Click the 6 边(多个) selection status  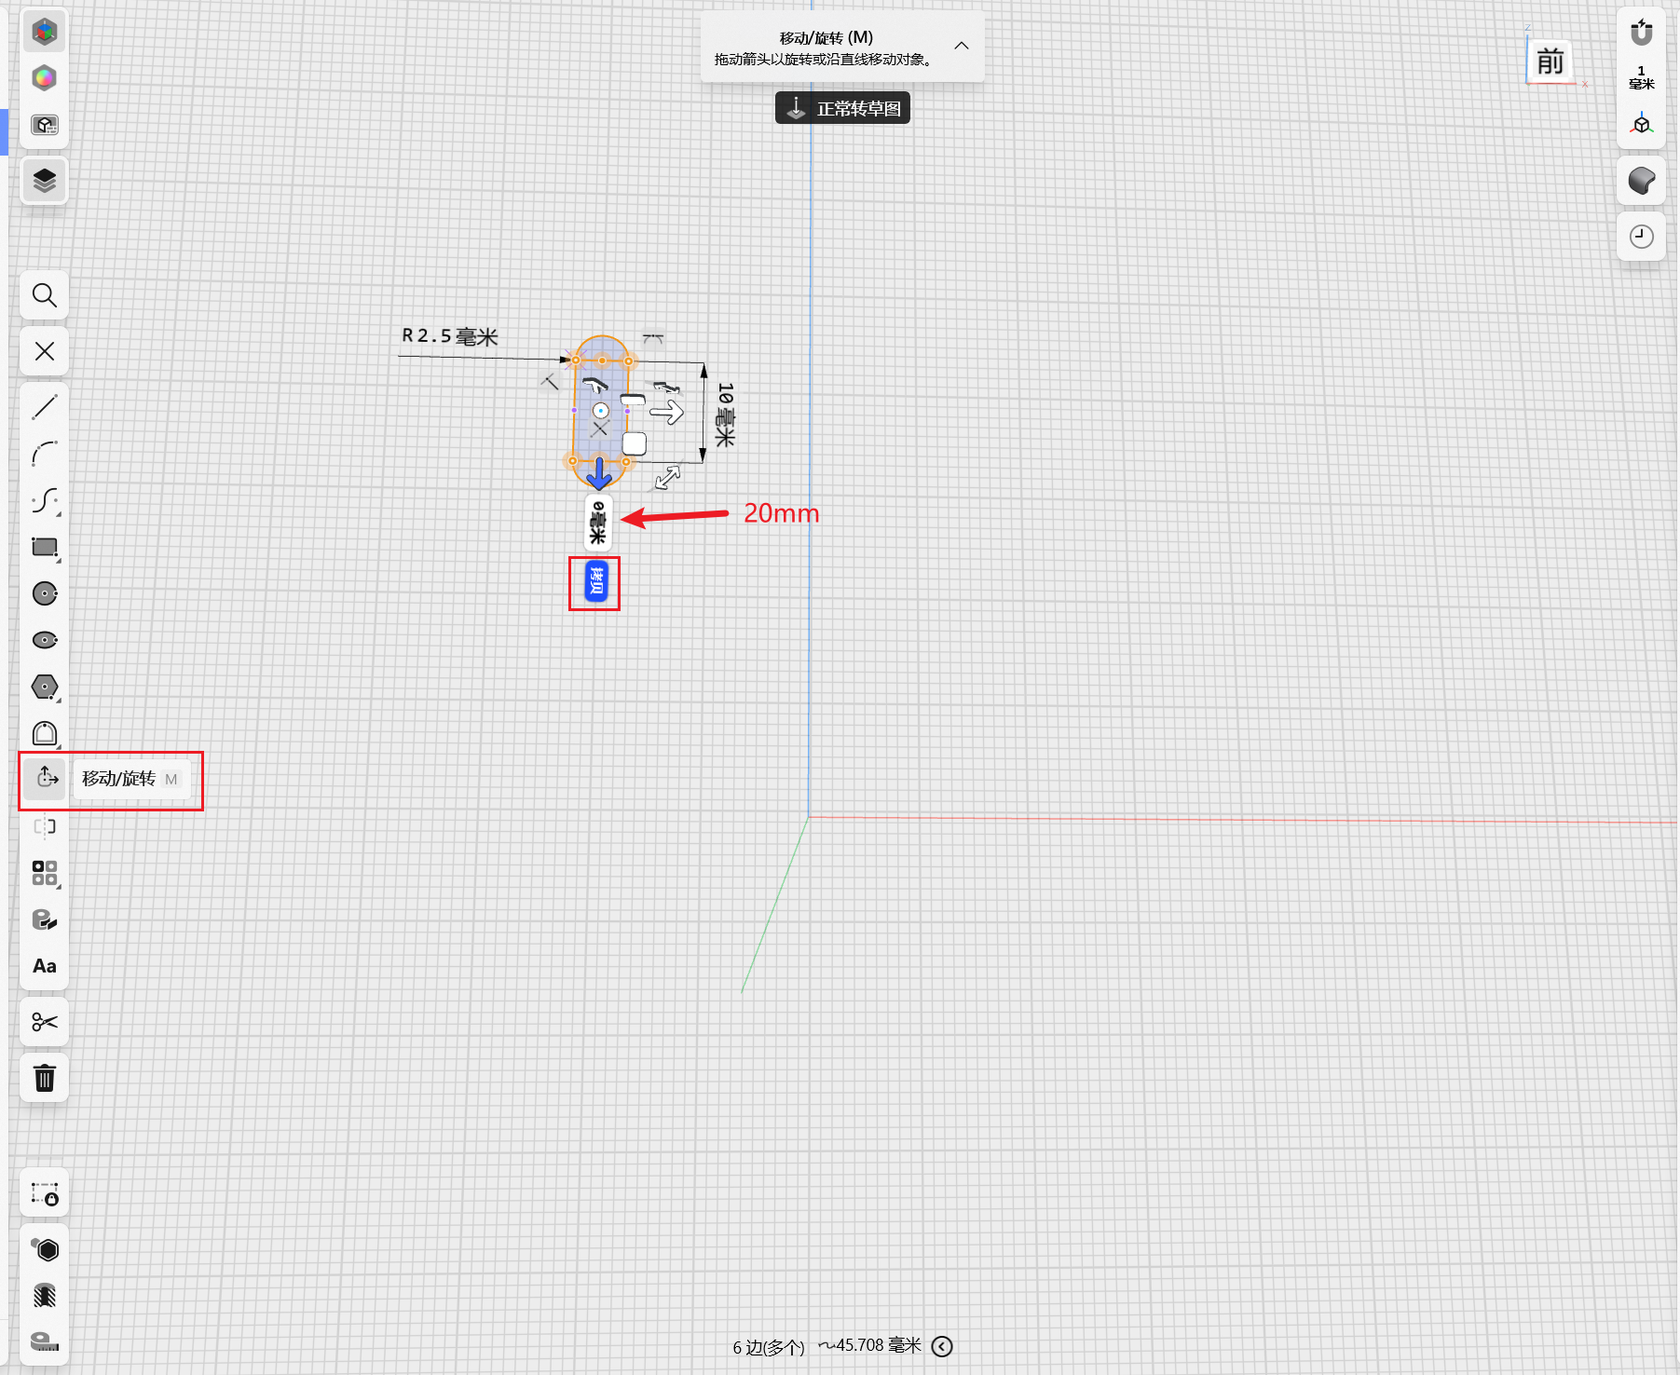click(x=768, y=1347)
